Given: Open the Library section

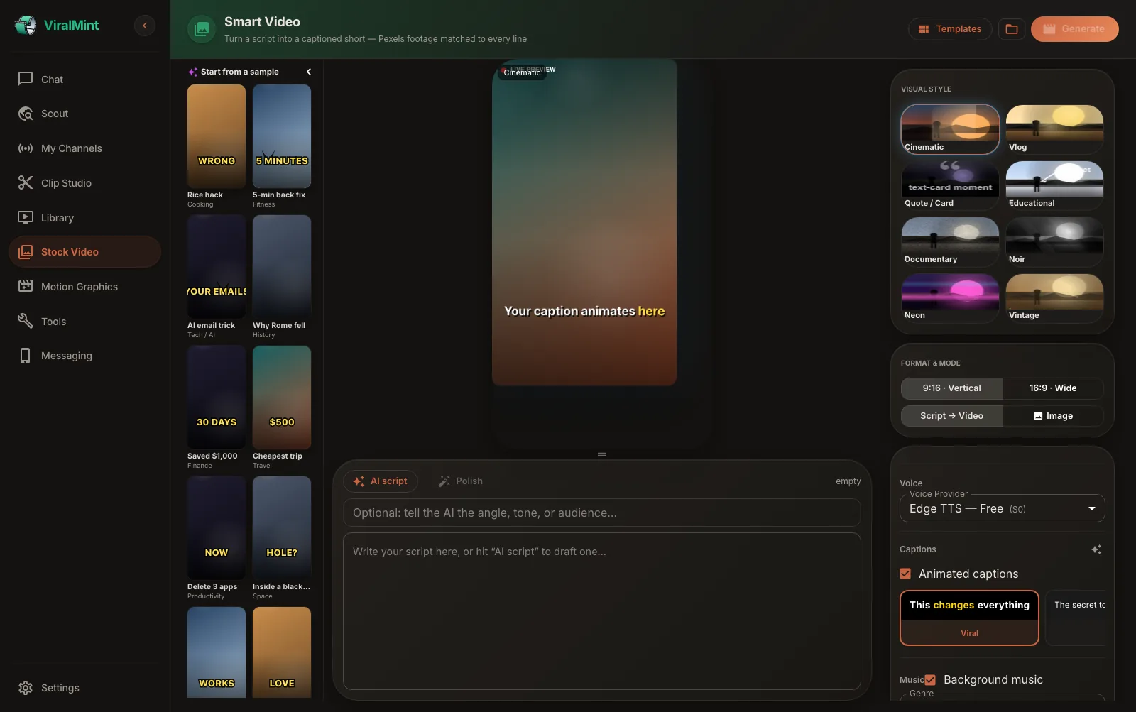Looking at the screenshot, I should (x=84, y=217).
